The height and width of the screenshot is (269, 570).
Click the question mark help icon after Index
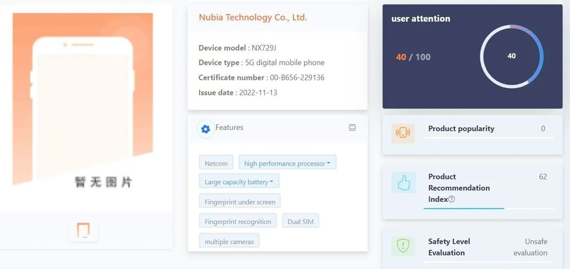(x=451, y=199)
